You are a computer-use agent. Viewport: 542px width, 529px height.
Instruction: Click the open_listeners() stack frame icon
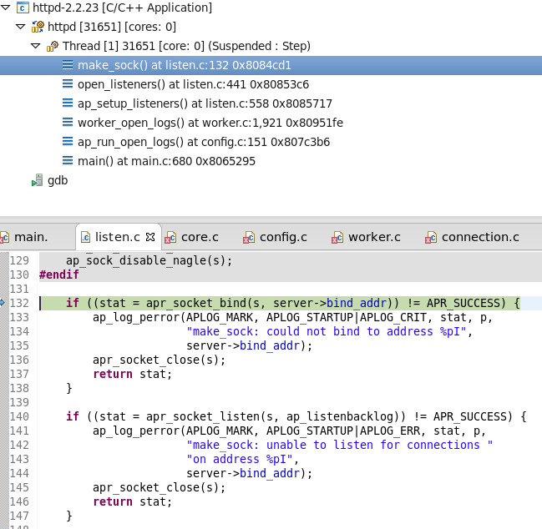[68, 84]
